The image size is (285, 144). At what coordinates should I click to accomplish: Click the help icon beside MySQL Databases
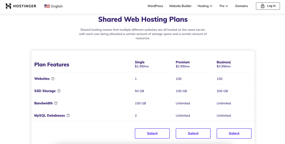(x=68, y=115)
